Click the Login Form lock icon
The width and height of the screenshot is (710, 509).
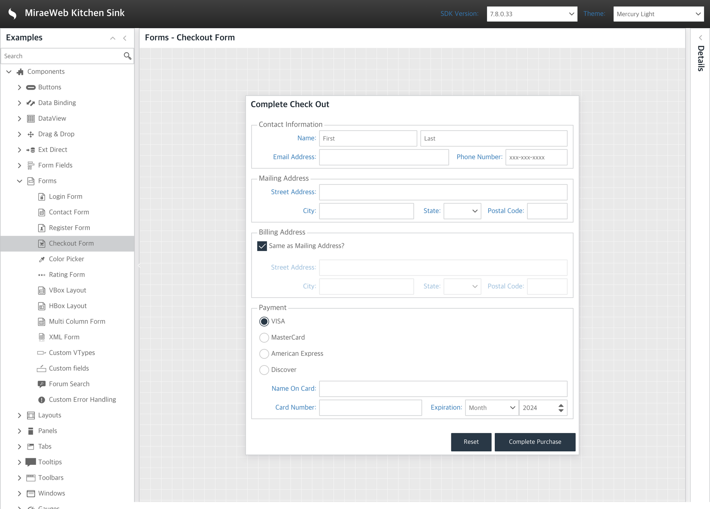click(x=42, y=197)
